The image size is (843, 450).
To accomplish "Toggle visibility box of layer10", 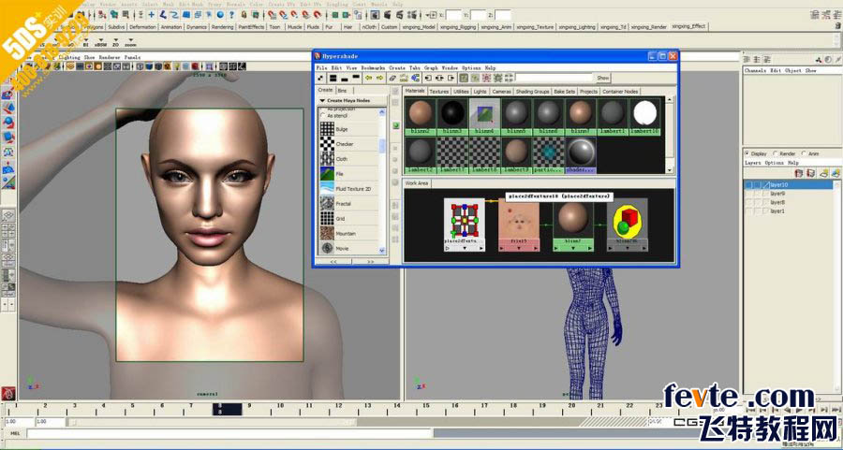I will [x=750, y=185].
